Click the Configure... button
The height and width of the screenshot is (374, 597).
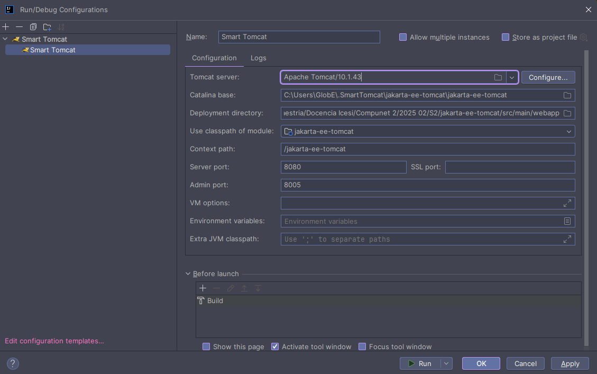(x=548, y=77)
